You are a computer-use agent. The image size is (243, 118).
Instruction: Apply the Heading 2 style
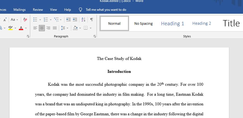pos(202,23)
